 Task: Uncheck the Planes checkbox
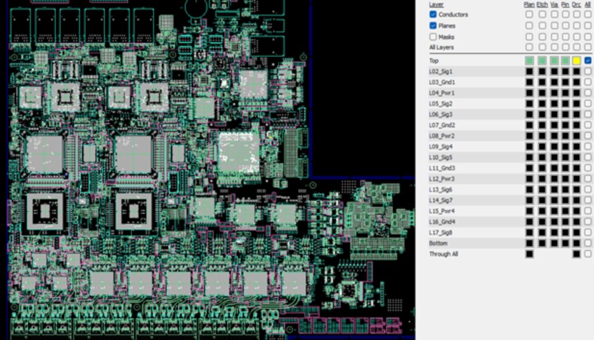coord(433,25)
